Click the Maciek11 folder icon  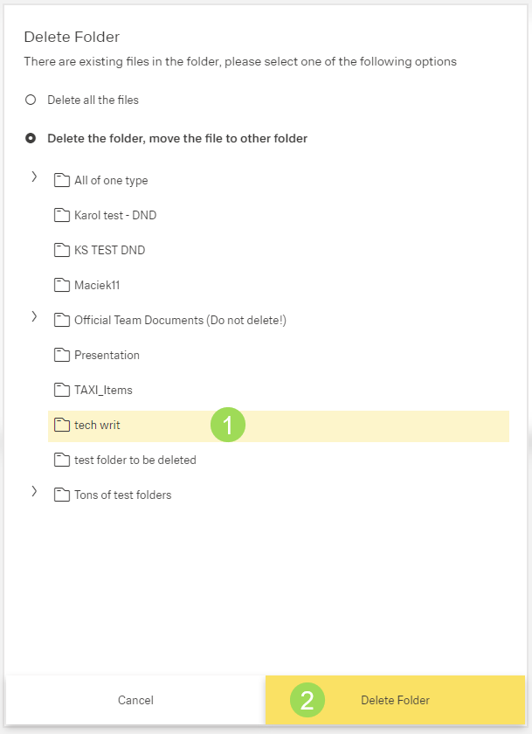[x=61, y=285]
